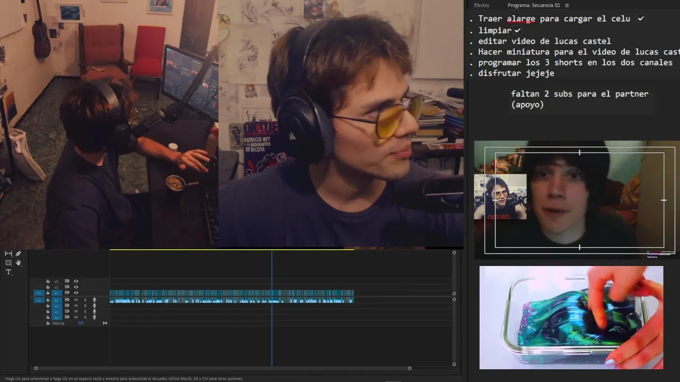Click the timeline horizontal zoom scrollbar

click(x=223, y=368)
